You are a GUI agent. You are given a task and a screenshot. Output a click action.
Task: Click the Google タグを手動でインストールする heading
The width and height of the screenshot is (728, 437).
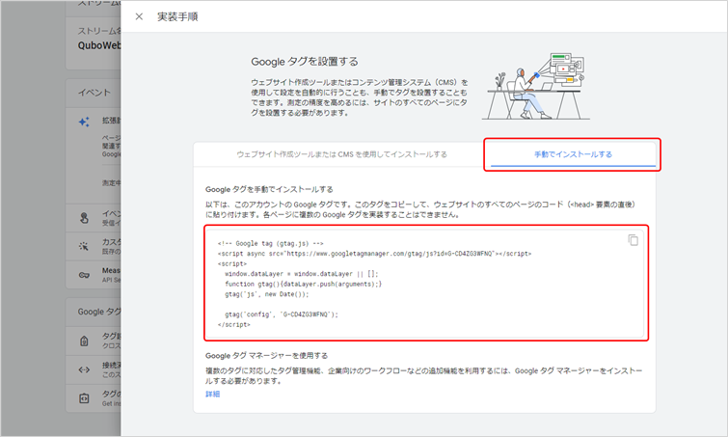[x=269, y=189]
